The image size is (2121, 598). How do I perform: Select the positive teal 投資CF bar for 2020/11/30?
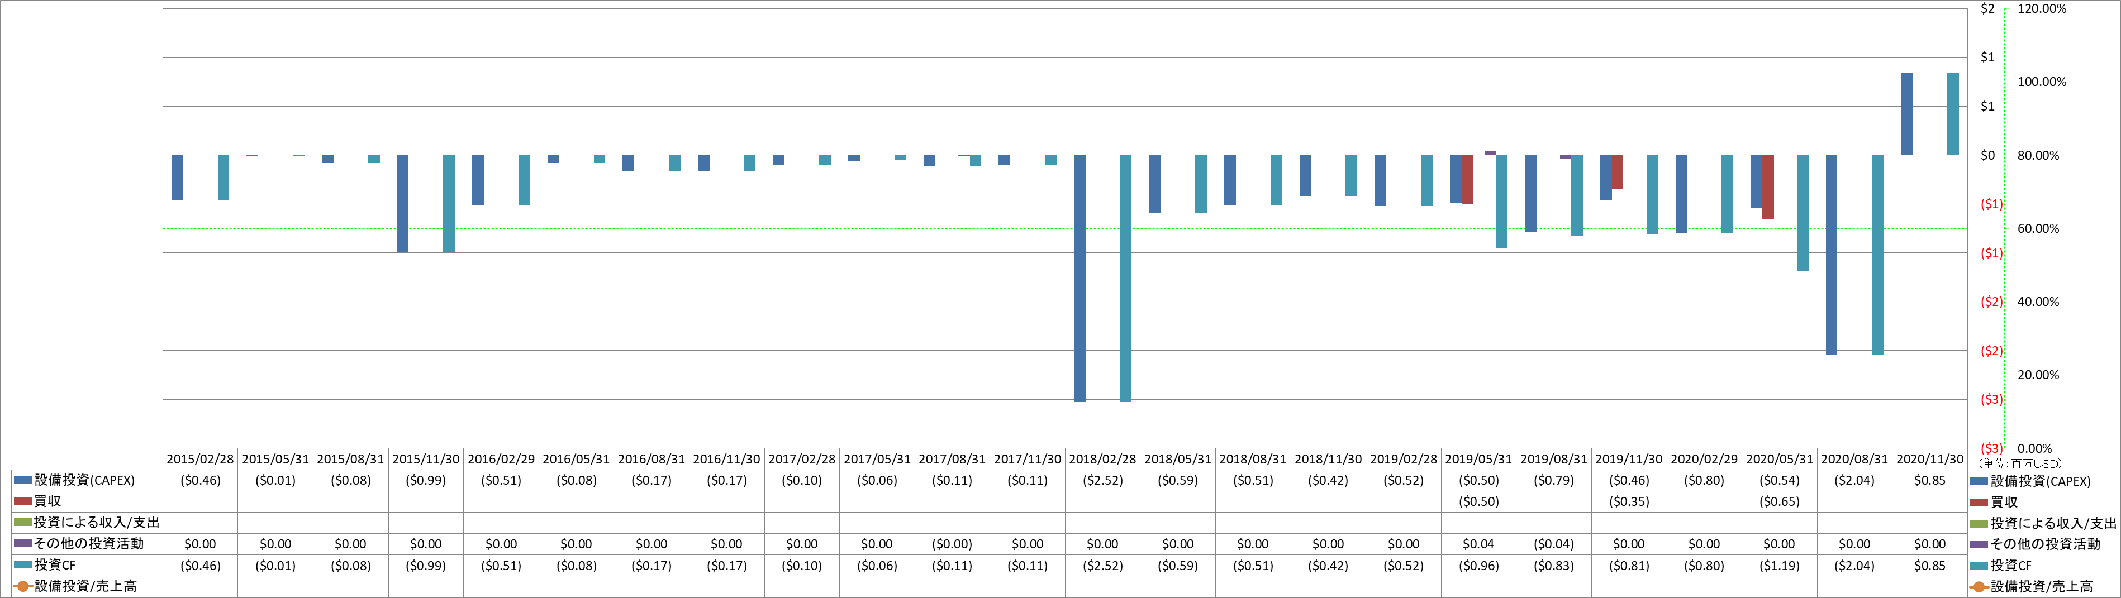[x=1952, y=113]
